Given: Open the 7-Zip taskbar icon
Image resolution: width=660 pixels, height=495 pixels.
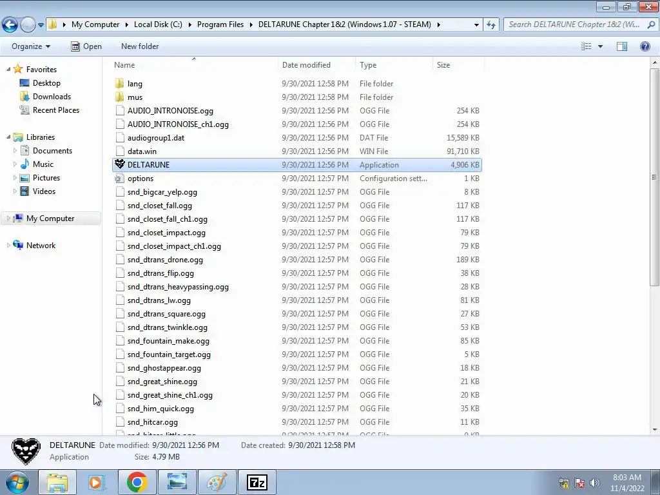Looking at the screenshot, I should pyautogui.click(x=257, y=482).
